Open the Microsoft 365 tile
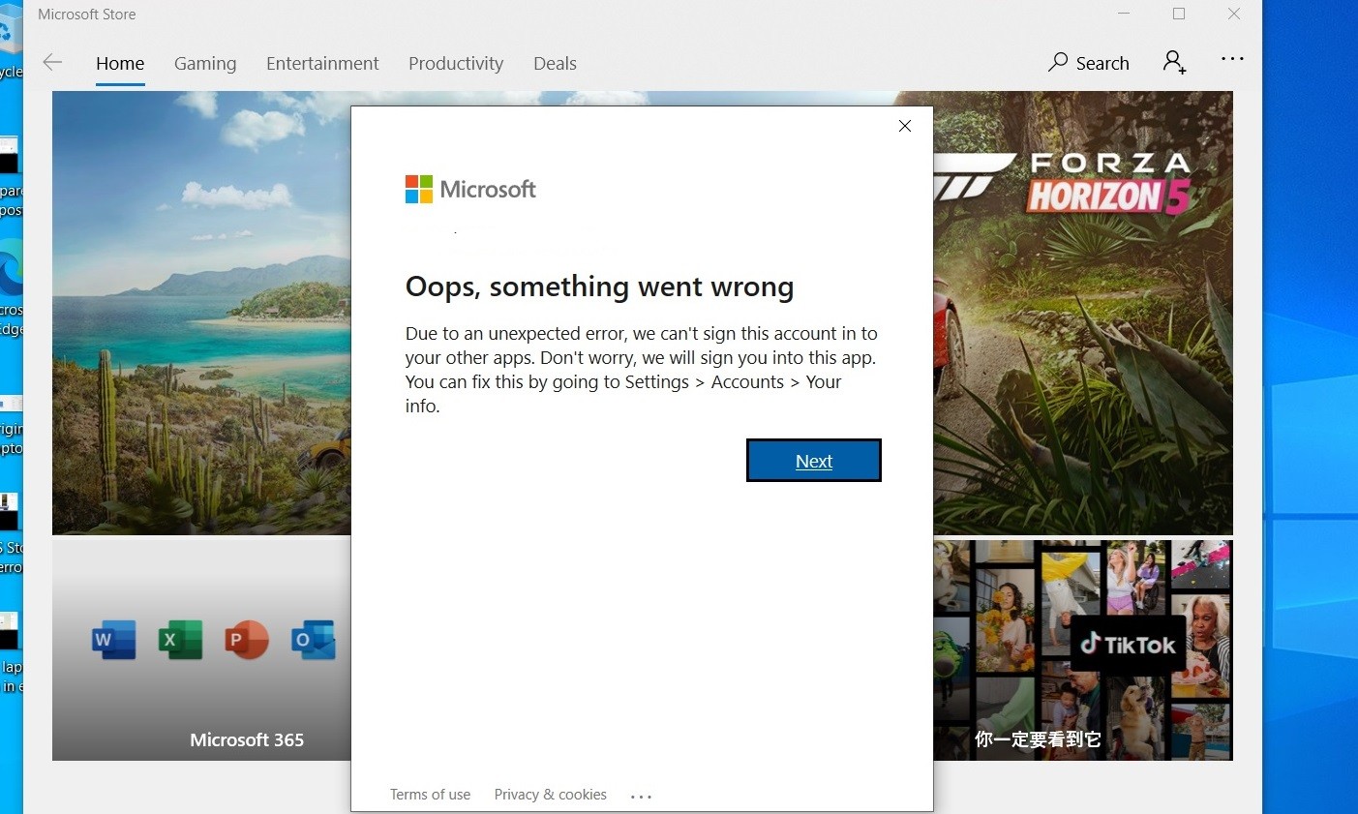 pyautogui.click(x=201, y=650)
